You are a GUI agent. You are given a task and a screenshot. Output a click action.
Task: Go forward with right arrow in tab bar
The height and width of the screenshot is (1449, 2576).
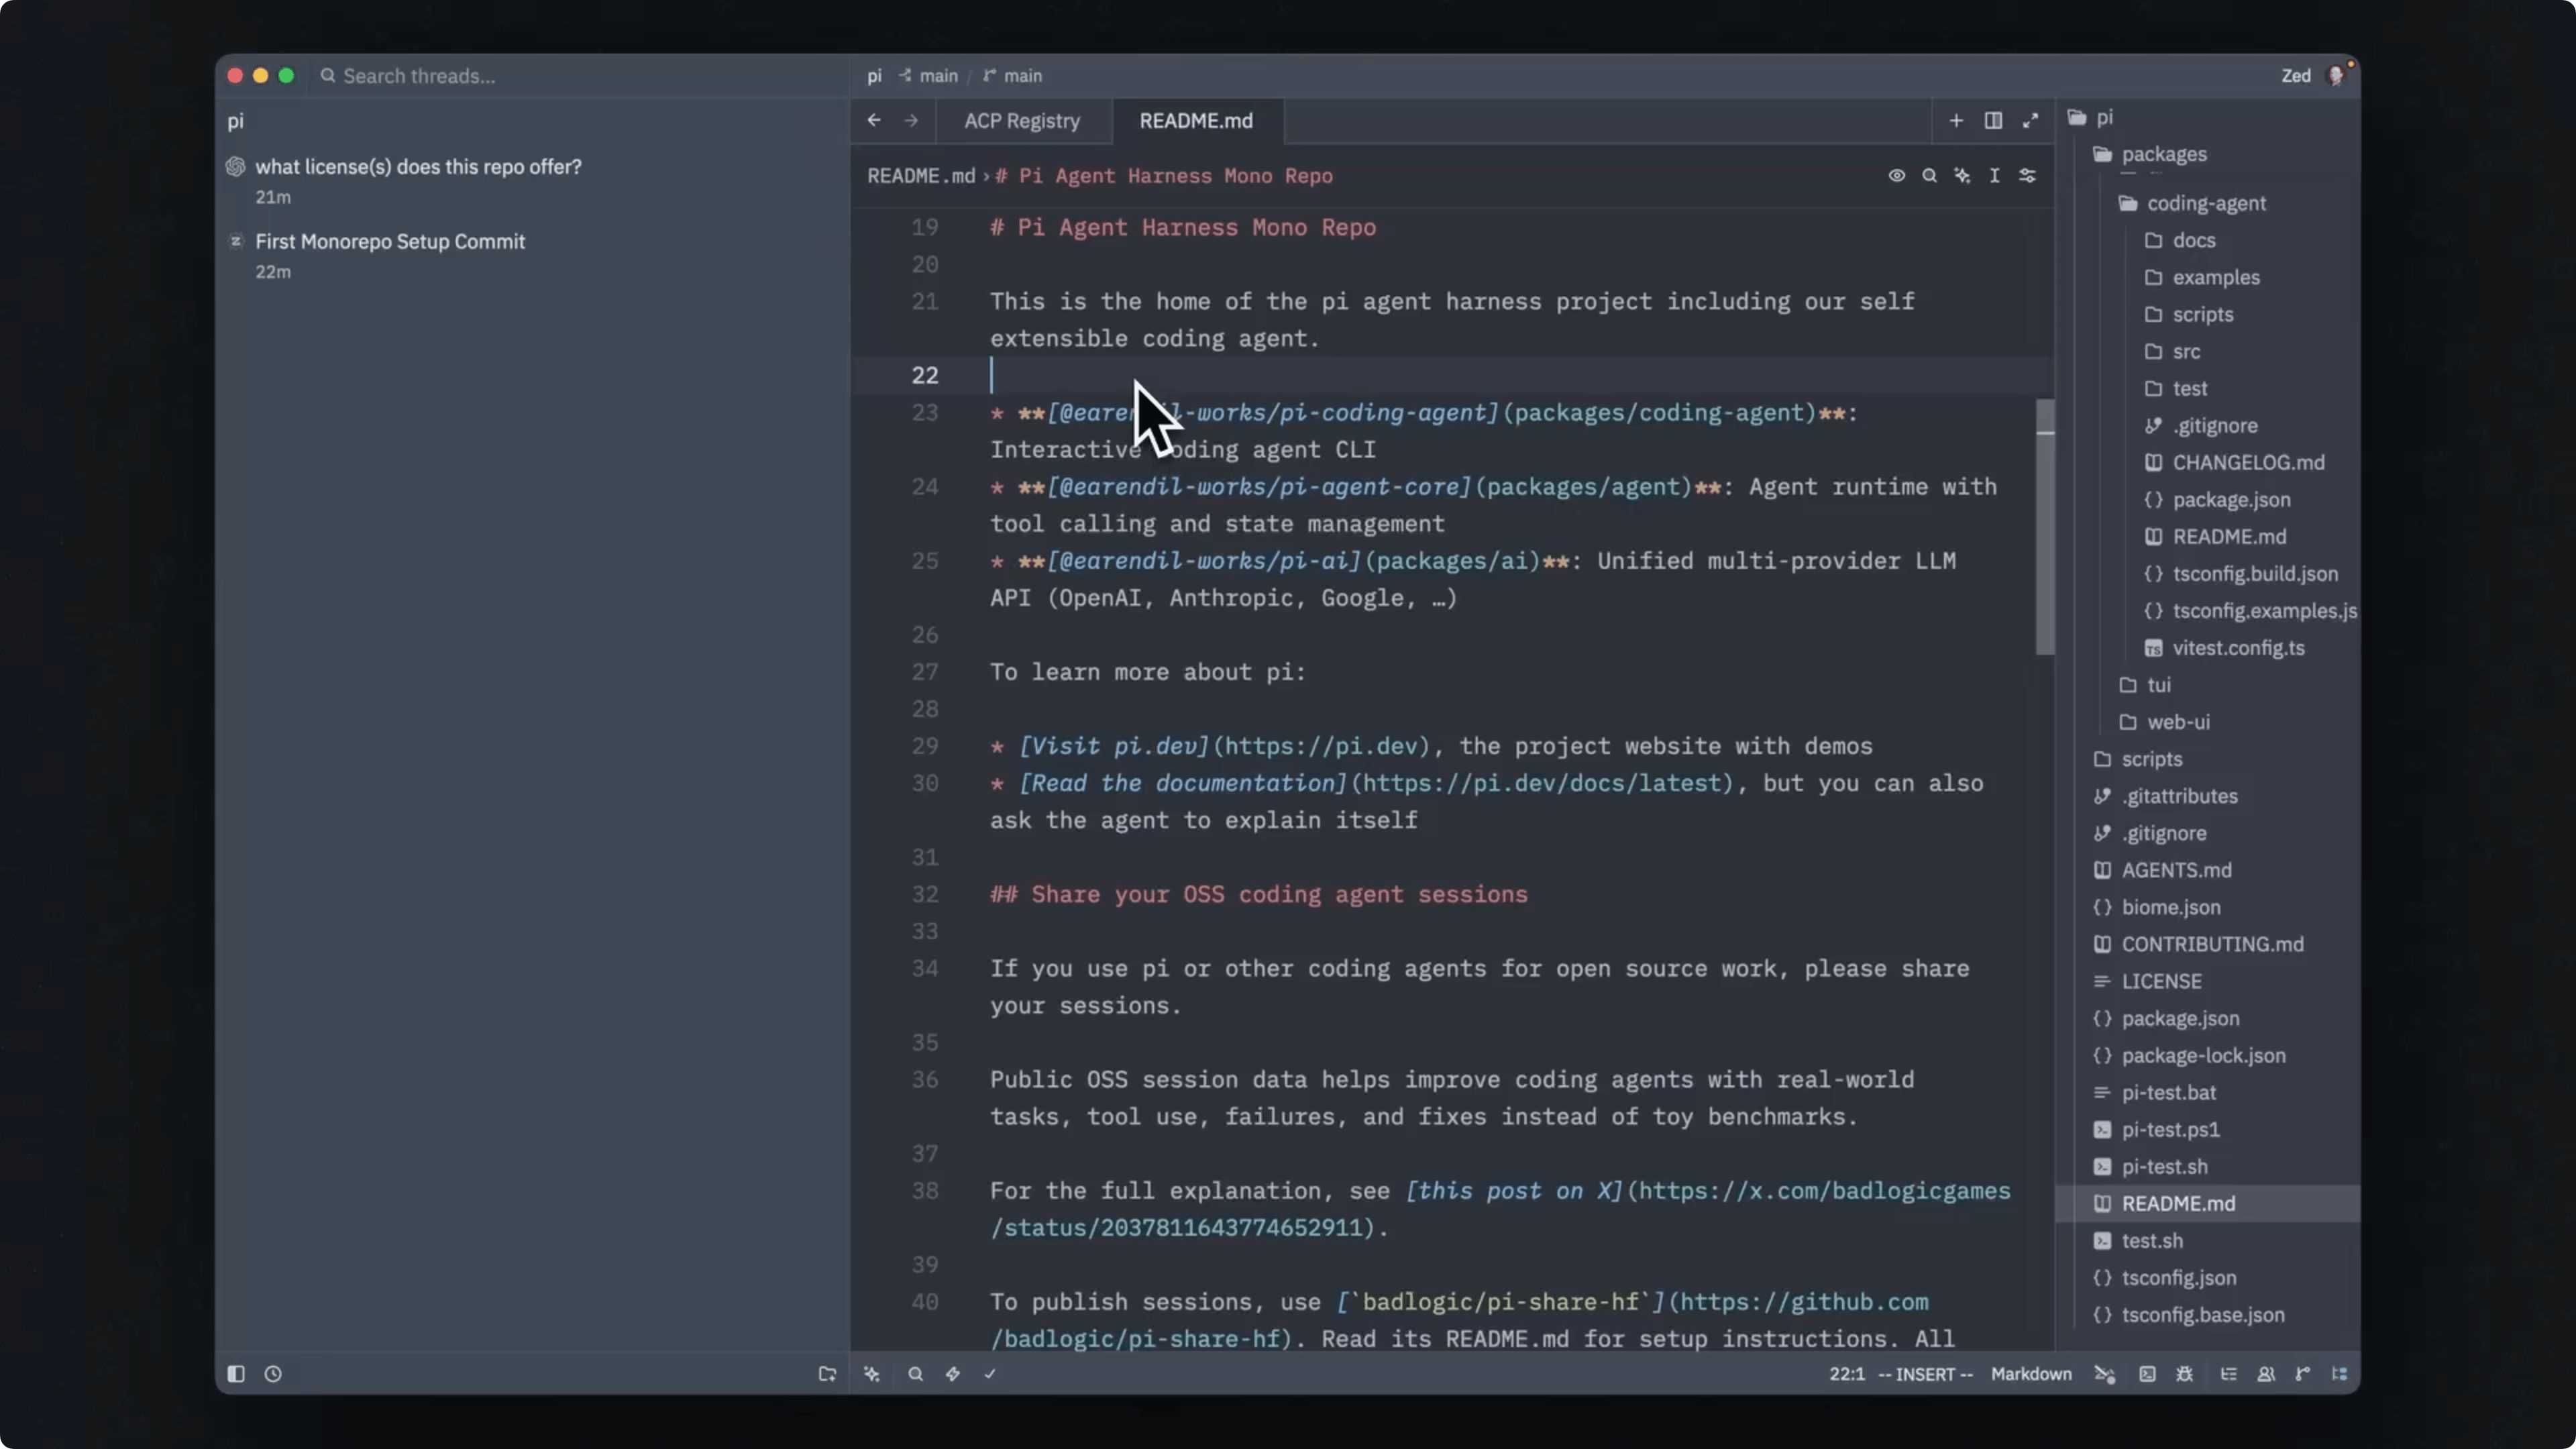click(x=911, y=120)
